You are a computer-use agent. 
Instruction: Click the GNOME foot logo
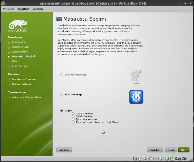(x=136, y=77)
